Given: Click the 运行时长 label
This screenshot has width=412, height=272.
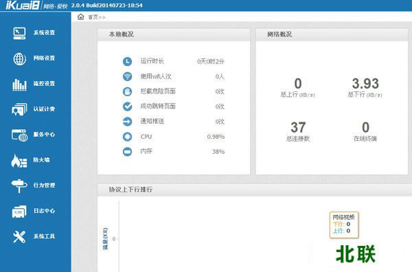Looking at the screenshot, I should (x=152, y=61).
